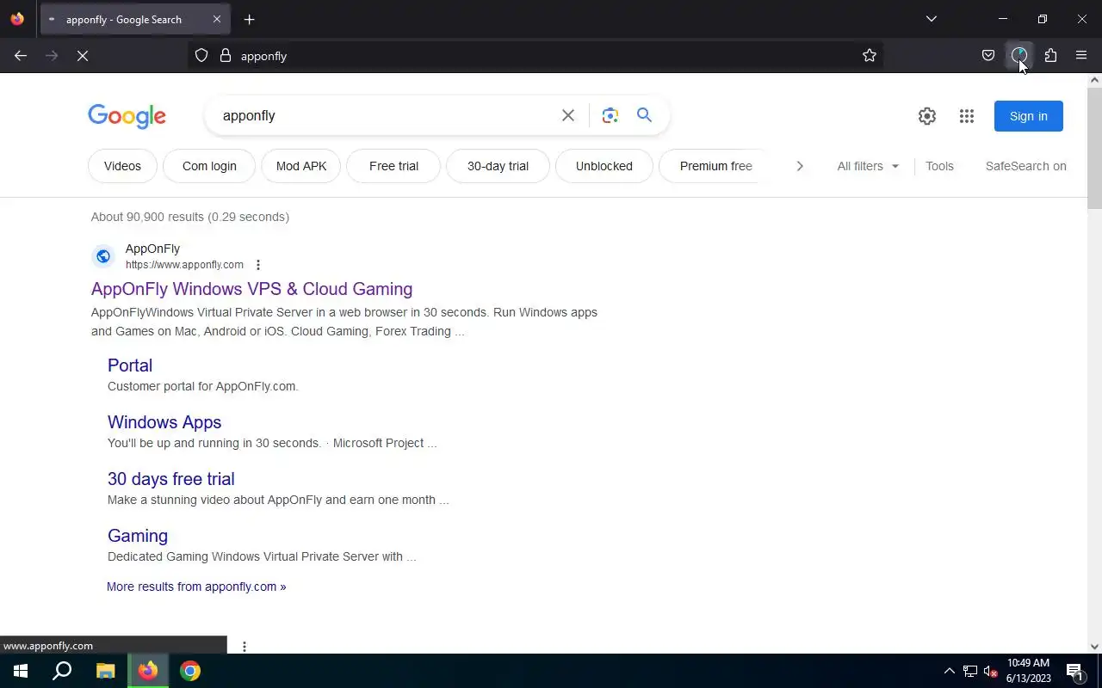Clear the Google search box text
This screenshot has width=1102, height=688.
point(568,115)
